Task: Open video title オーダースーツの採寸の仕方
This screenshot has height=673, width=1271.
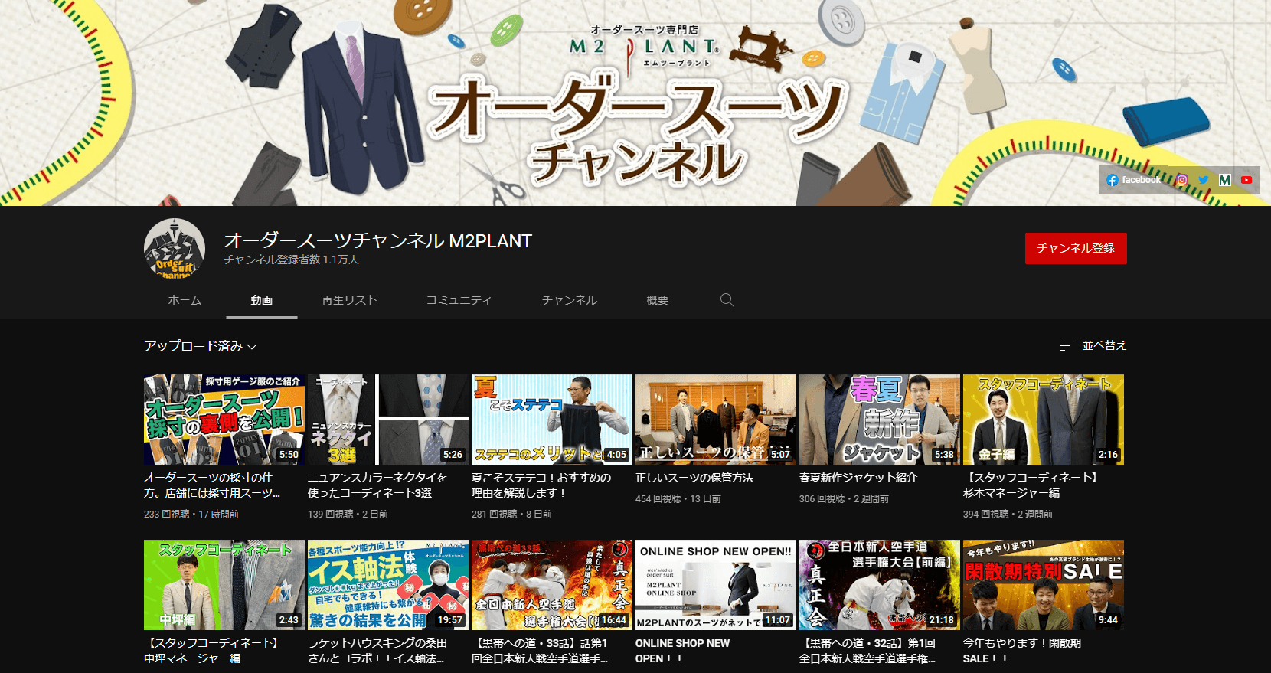Action: pyautogui.click(x=212, y=485)
